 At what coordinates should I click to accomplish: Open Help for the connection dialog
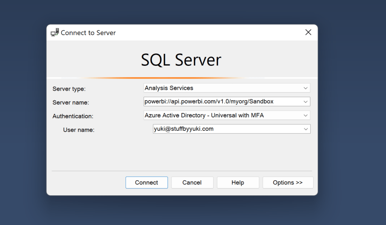pyautogui.click(x=238, y=182)
